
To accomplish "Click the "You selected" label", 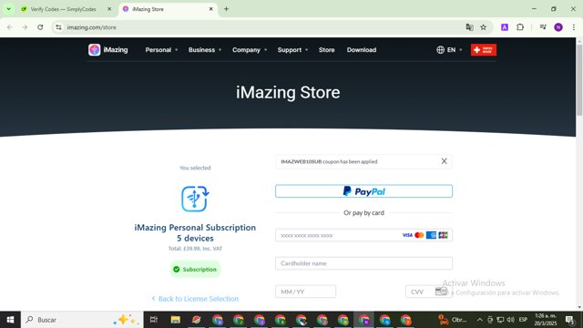I will pos(195,168).
